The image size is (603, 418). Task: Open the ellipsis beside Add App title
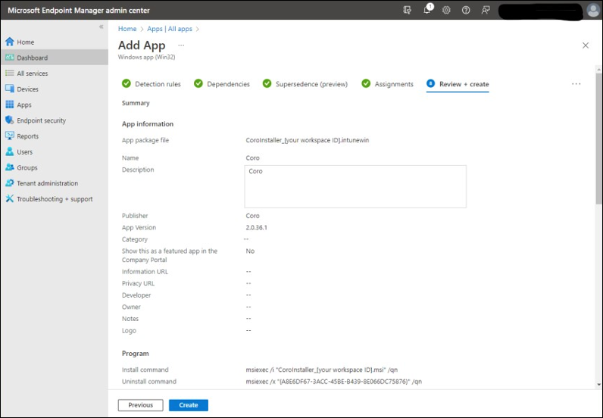181,45
